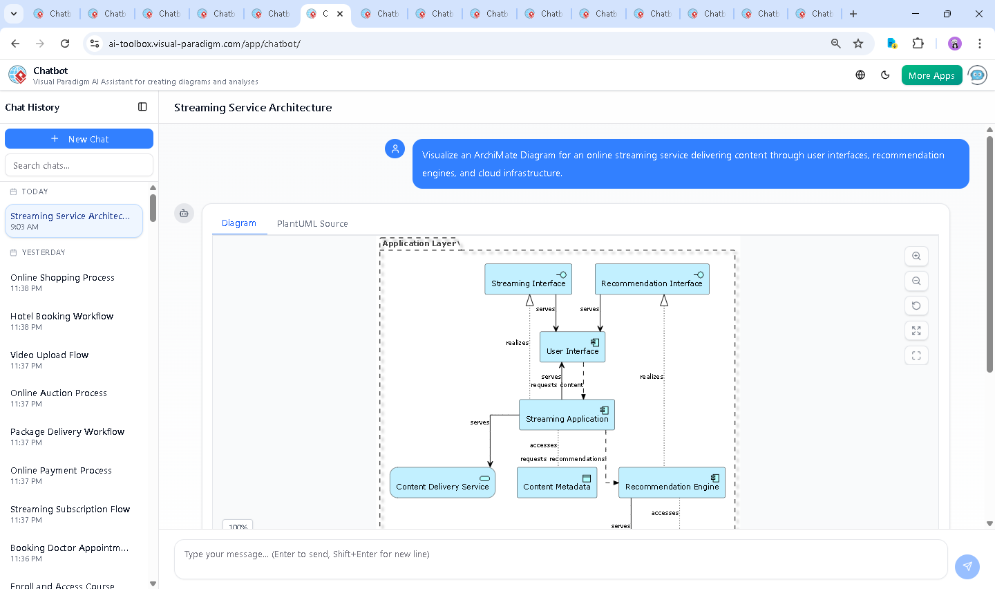Expand the TODAY chat history section
995x589 pixels.
[x=33, y=191]
